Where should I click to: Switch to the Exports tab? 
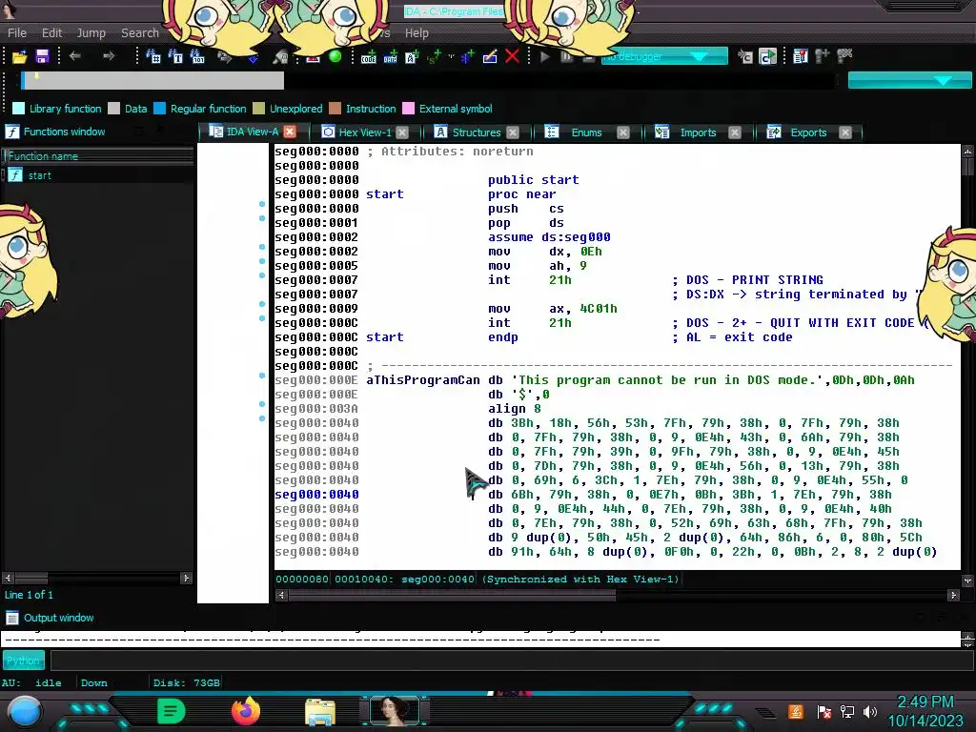point(808,132)
